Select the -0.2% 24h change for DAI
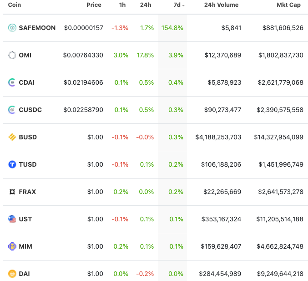Image resolution: width=308 pixels, height=281 pixels. click(x=145, y=274)
